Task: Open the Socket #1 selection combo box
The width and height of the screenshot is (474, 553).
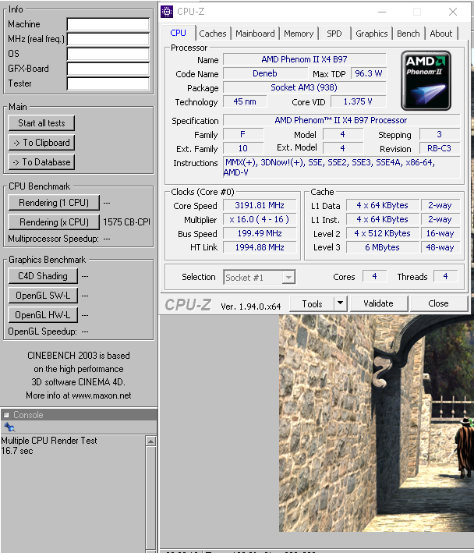Action: click(260, 277)
